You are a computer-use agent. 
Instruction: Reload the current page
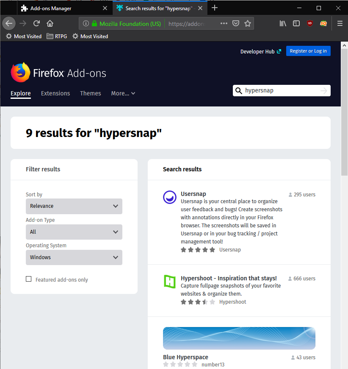(36, 23)
